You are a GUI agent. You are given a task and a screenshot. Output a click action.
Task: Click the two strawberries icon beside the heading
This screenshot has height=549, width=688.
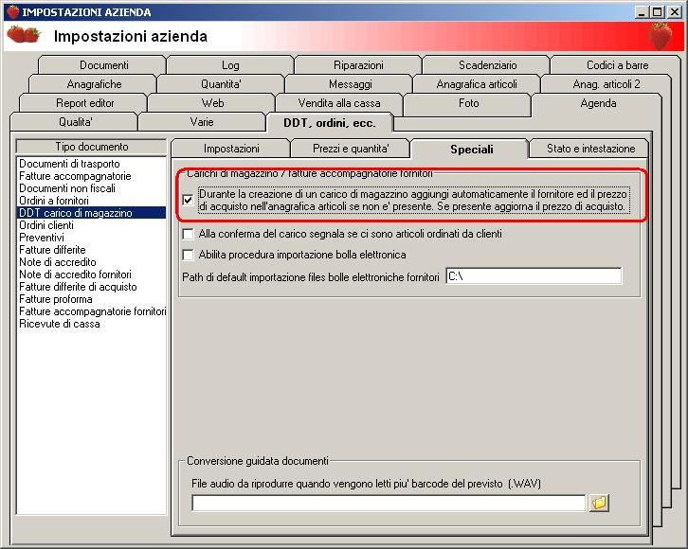(x=24, y=35)
